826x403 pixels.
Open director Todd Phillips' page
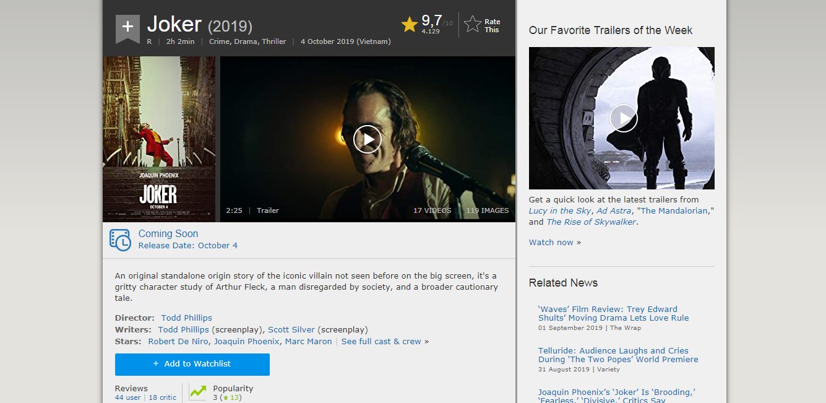point(186,318)
